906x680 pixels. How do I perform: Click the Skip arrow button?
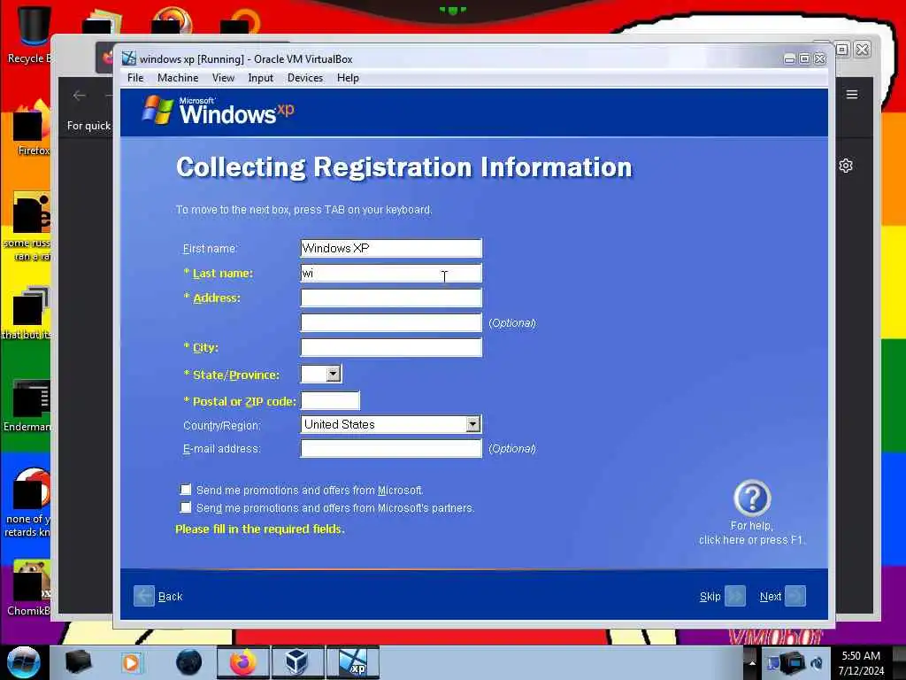[x=735, y=596]
